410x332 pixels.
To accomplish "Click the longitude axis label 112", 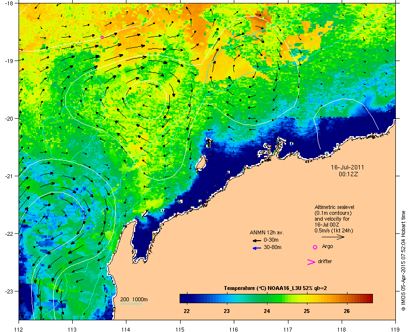I will (19, 329).
